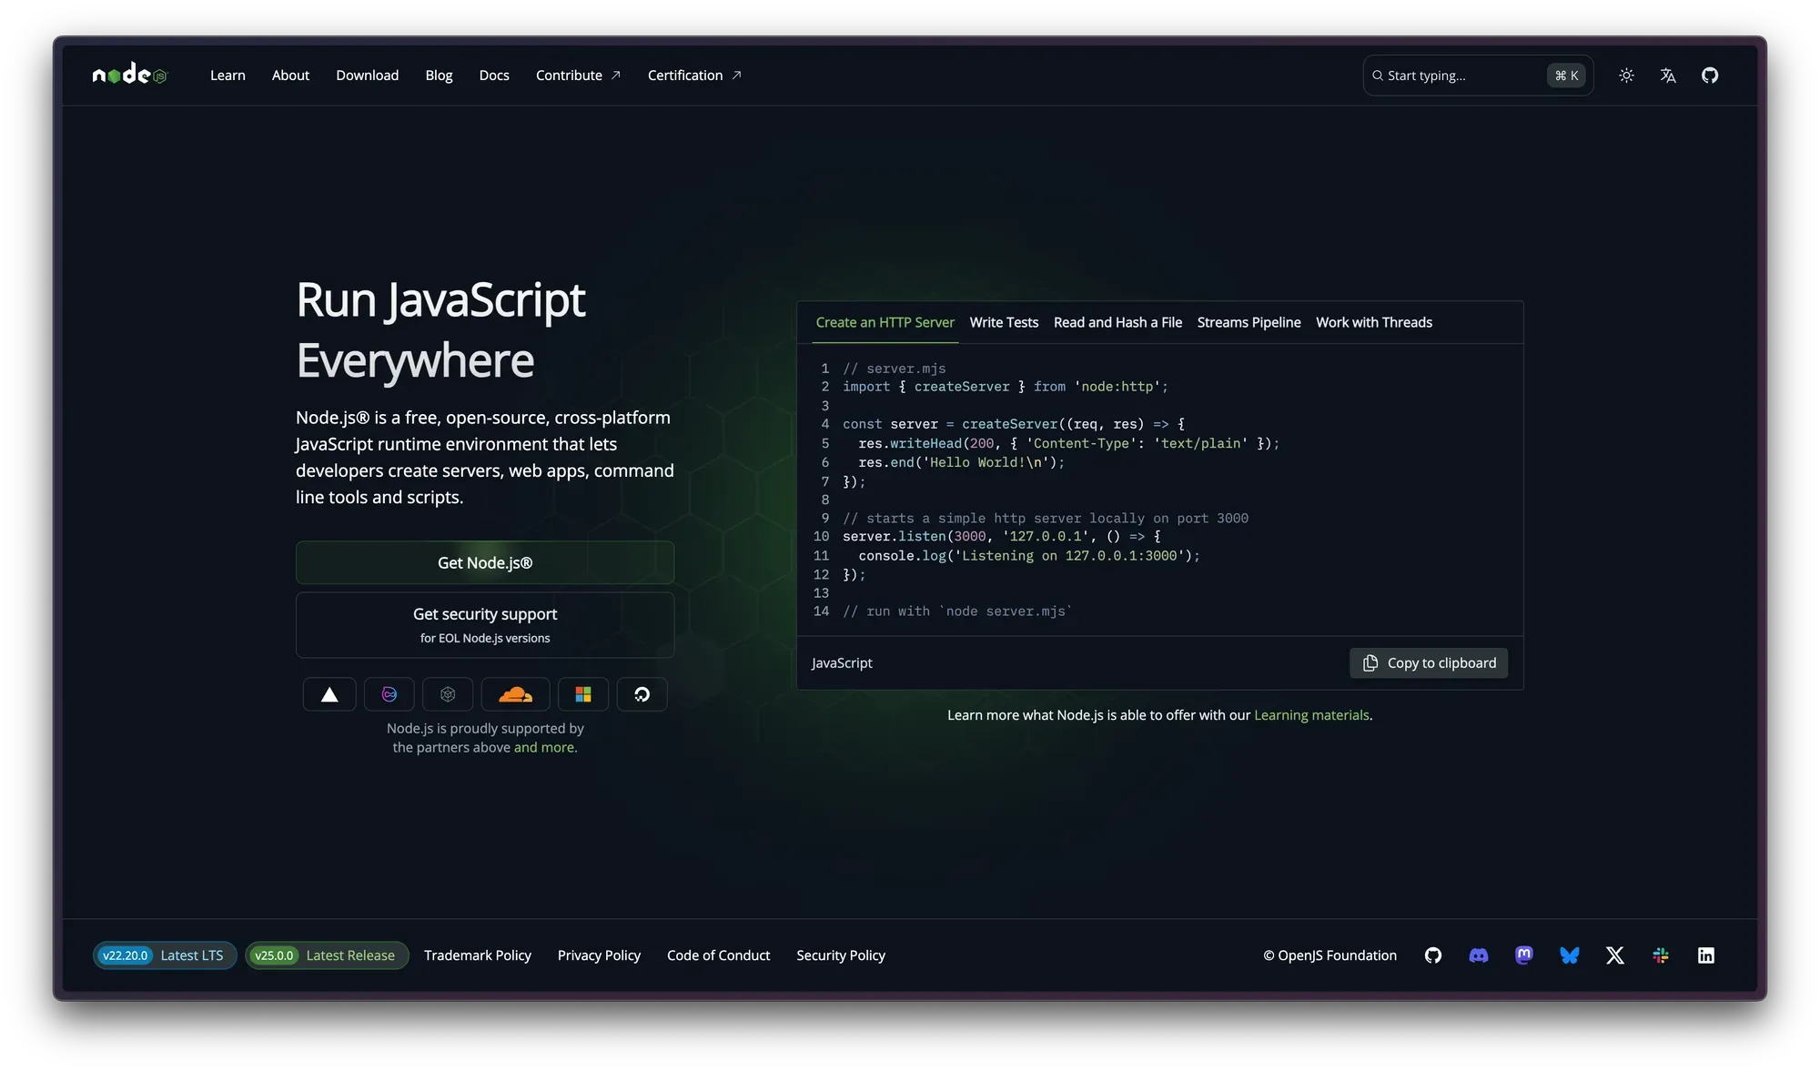Viewport: 1820px width, 1071px height.
Task: Open the Bluesky profile in the footer
Action: click(1570, 955)
